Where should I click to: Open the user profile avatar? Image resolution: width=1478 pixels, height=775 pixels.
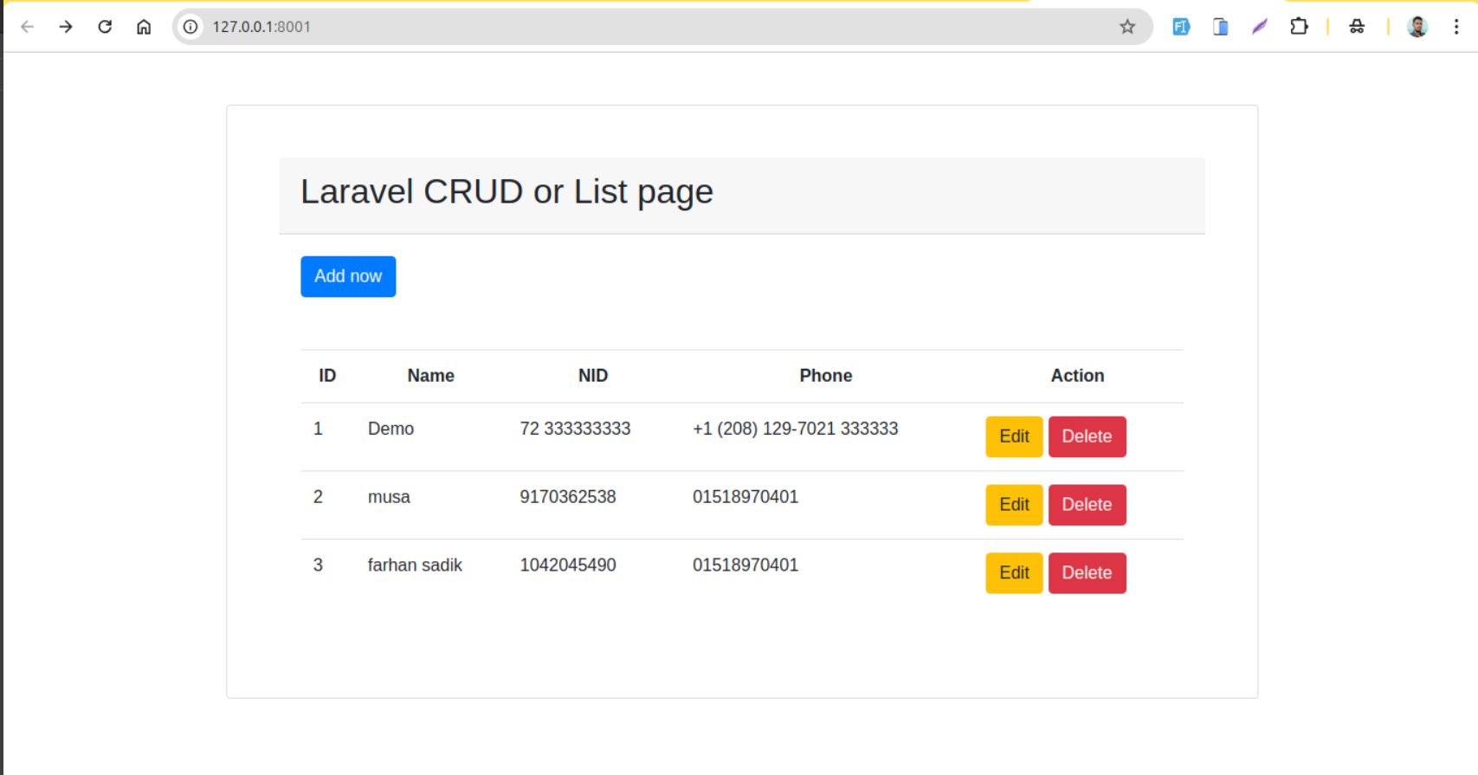pos(1417,27)
